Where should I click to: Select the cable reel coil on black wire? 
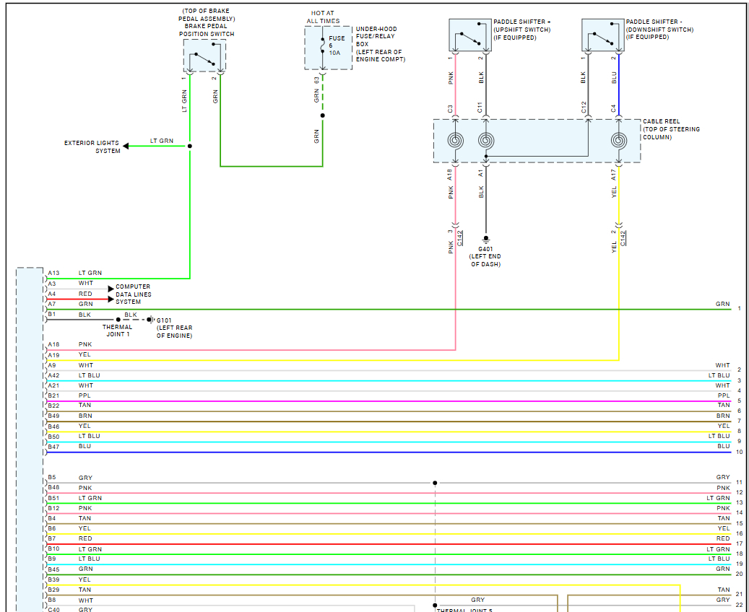point(485,141)
